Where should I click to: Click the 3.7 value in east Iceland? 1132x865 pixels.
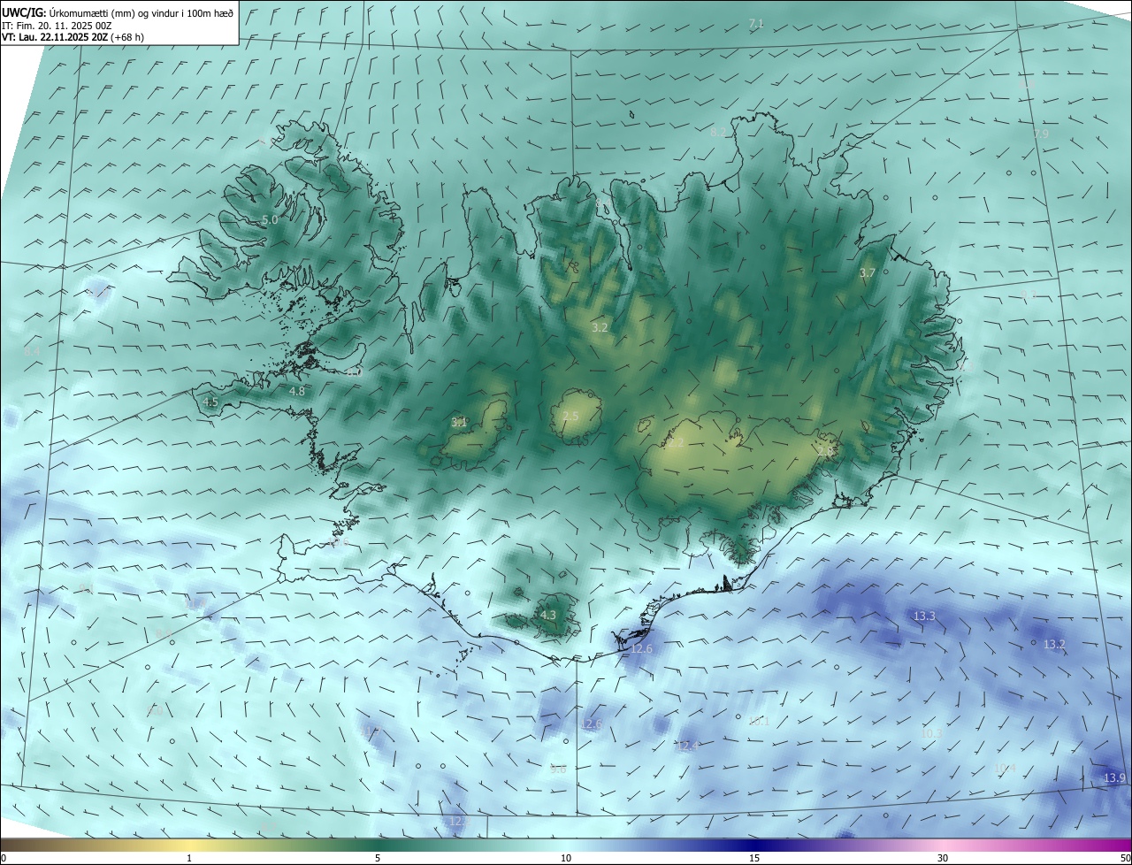[867, 273]
